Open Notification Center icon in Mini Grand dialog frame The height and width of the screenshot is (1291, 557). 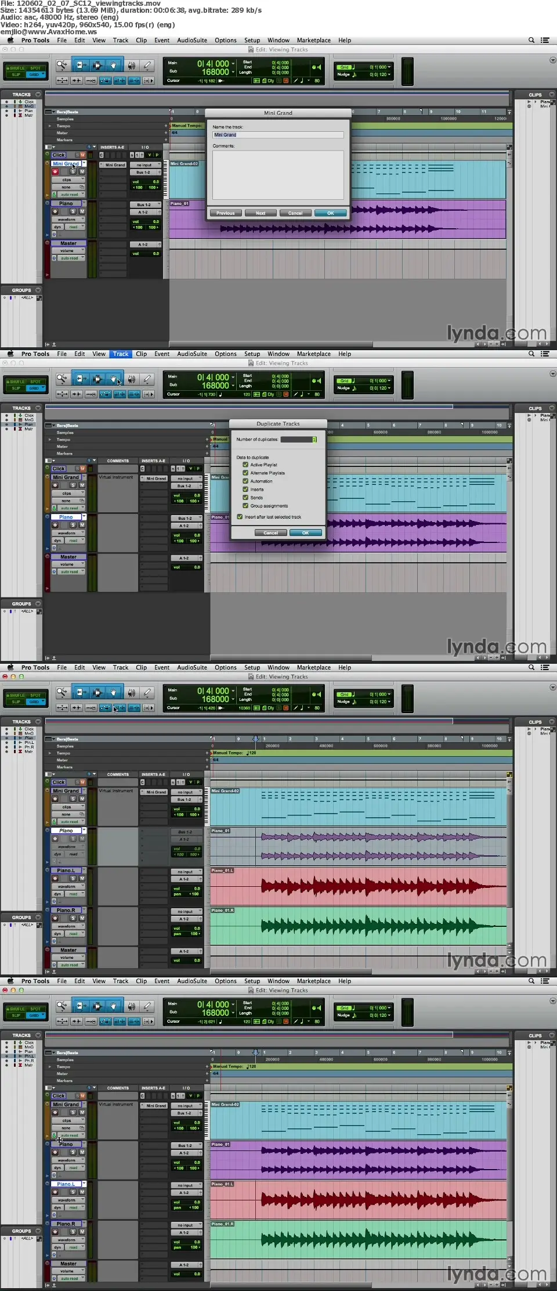(x=545, y=40)
